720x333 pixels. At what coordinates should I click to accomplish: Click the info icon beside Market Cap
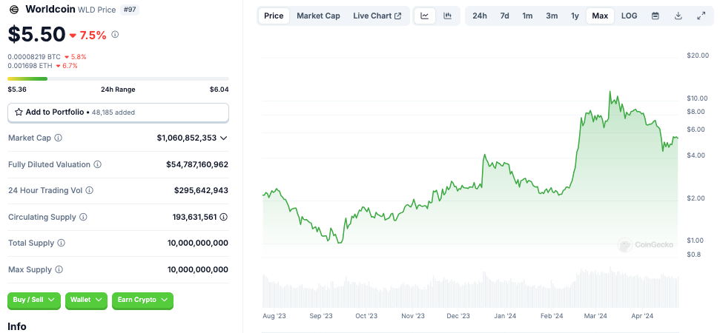point(59,138)
